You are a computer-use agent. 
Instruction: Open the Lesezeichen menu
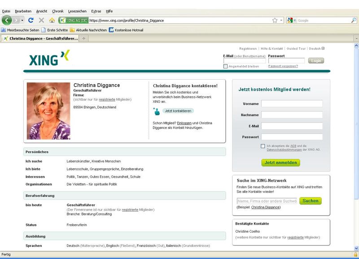78,11
